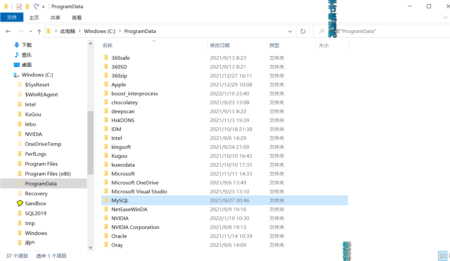Click the kingsoft folder icon
The width and height of the screenshot is (450, 261).
[x=106, y=147]
